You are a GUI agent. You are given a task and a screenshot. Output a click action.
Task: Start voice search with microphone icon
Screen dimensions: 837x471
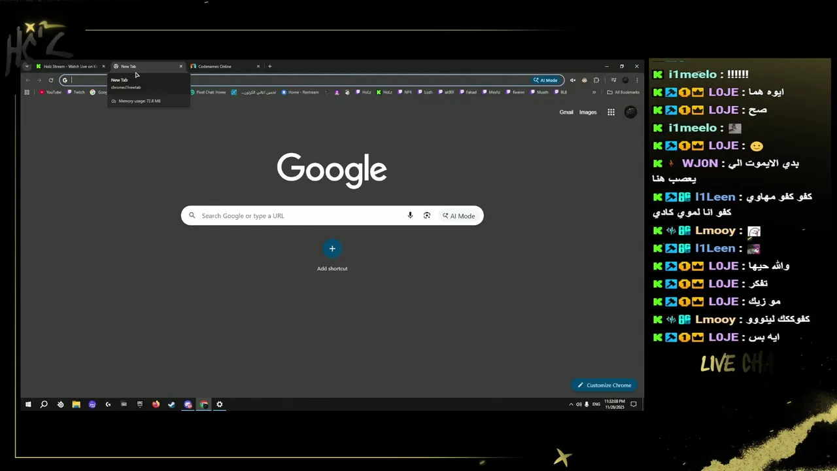tap(410, 216)
